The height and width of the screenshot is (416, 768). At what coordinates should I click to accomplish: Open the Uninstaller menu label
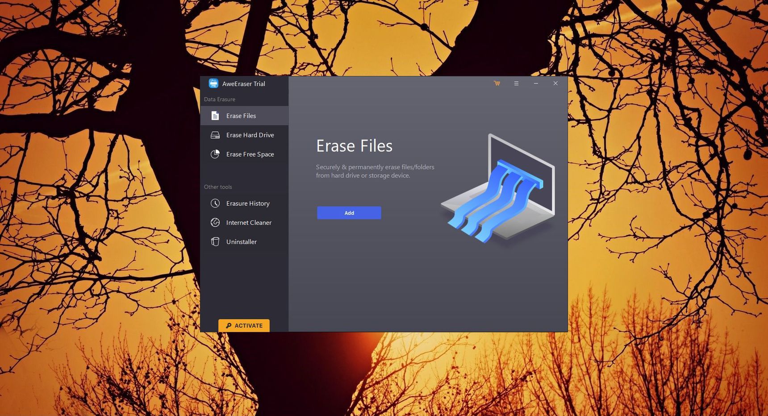(x=242, y=241)
